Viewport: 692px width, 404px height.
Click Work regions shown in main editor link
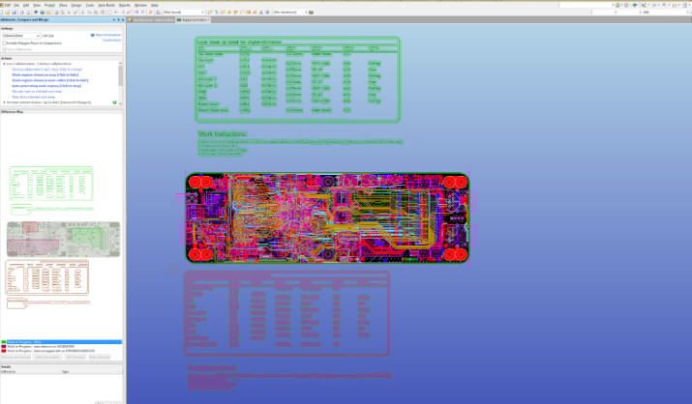(50, 80)
